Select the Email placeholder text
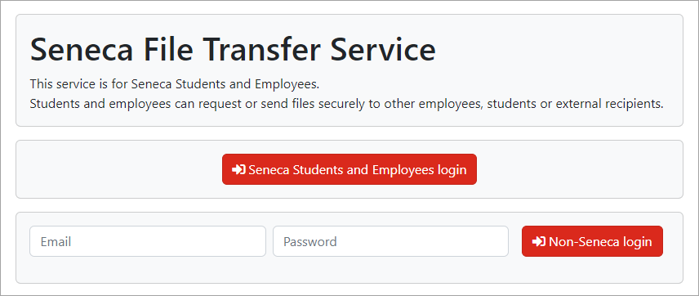The image size is (699, 296). 56,241
